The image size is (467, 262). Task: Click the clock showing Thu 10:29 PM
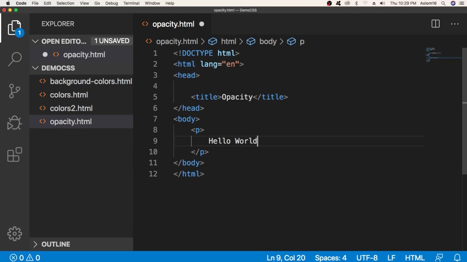[x=403, y=3]
